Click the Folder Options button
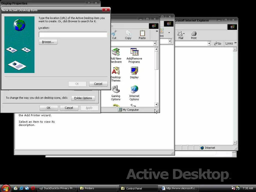Image resolution: width=256 pixels, height=192 pixels. [83, 98]
